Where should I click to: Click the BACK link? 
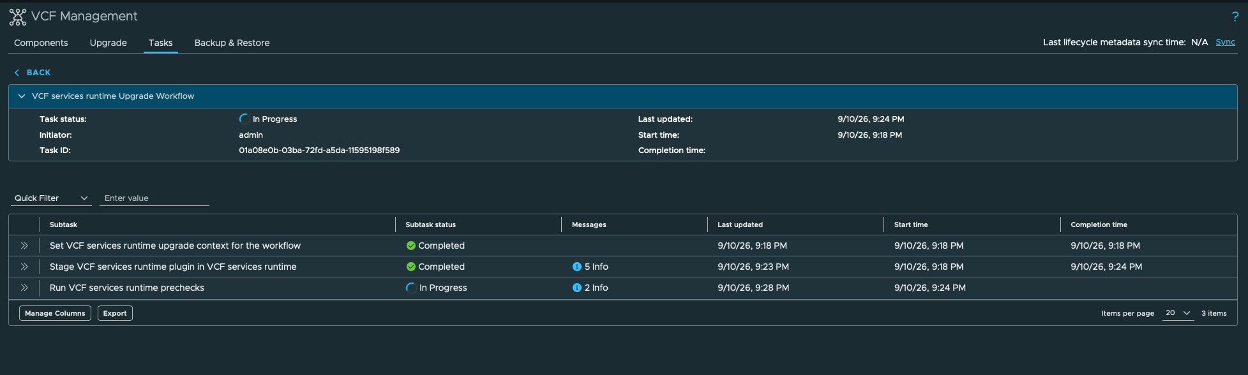38,73
